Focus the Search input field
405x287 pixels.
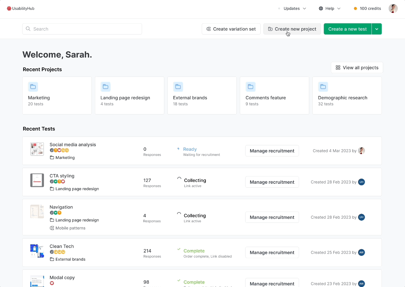click(85, 29)
